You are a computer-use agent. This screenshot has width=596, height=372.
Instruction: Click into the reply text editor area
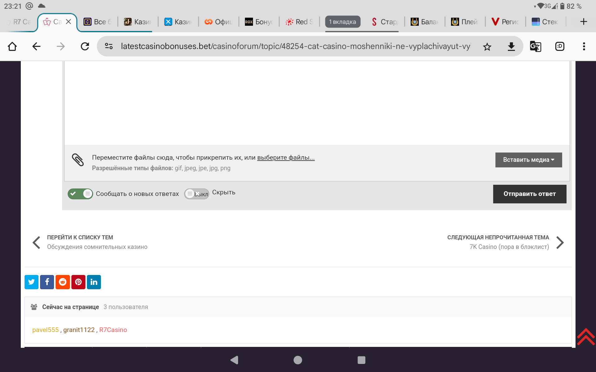[317, 102]
